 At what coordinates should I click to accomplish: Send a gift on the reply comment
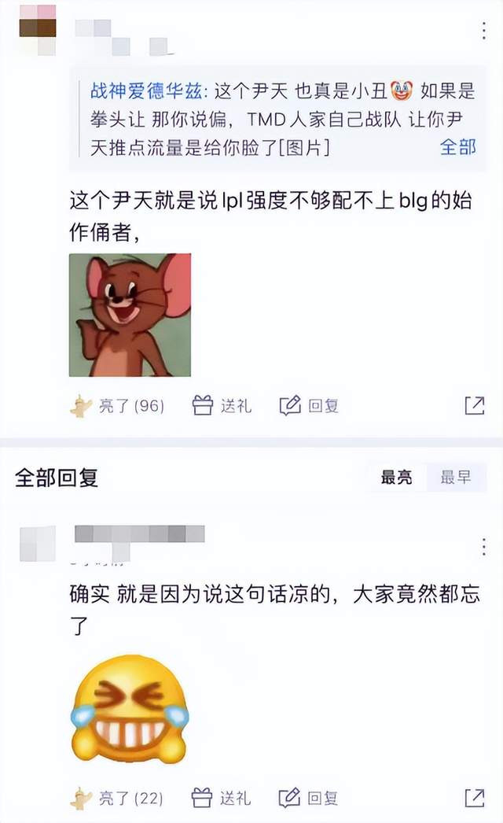(221, 799)
